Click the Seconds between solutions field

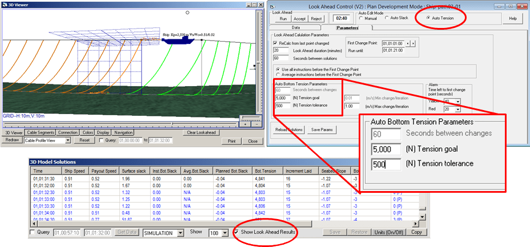pyautogui.click(x=280, y=58)
